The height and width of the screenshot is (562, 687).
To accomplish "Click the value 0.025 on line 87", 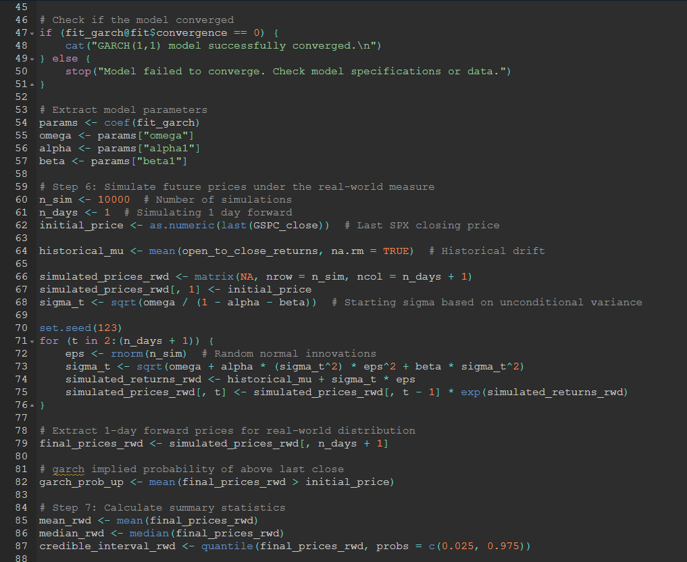I will click(x=458, y=546).
